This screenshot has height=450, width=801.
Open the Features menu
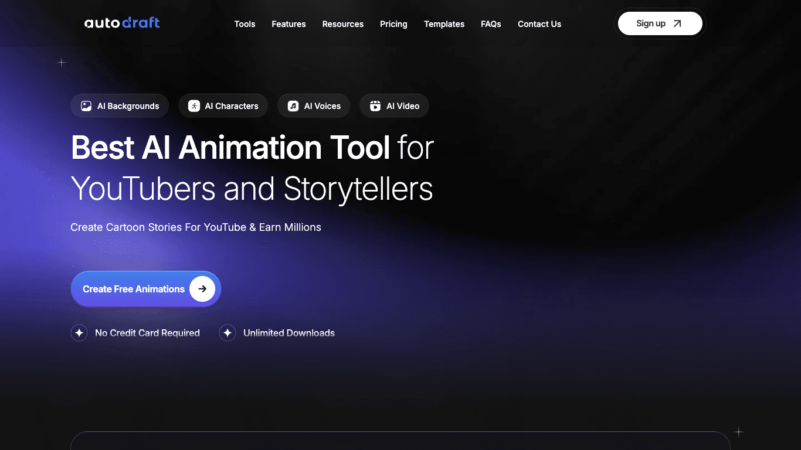(289, 24)
